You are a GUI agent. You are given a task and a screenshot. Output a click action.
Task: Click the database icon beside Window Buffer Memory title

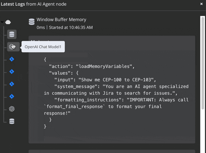[32, 22]
